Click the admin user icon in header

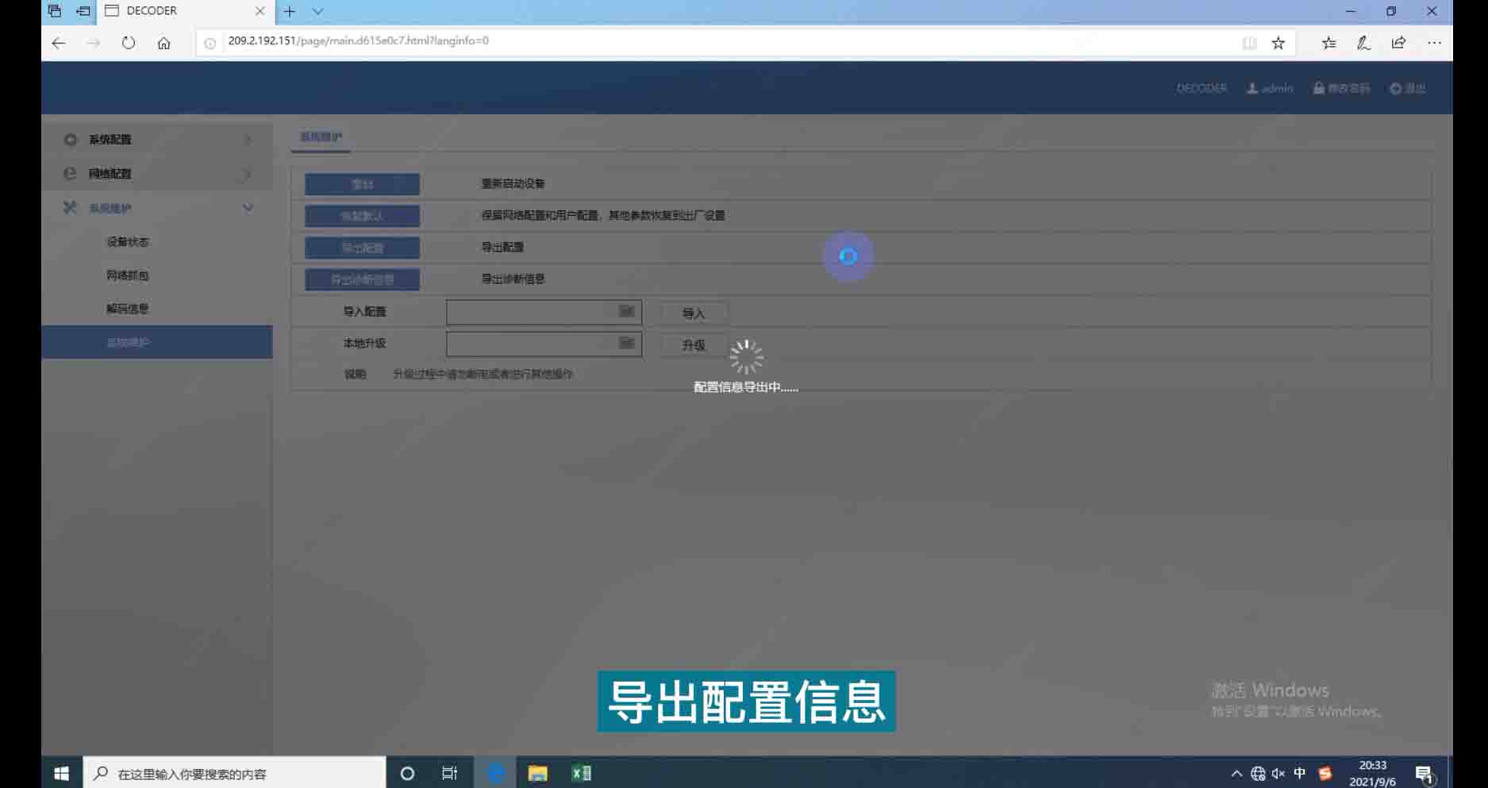(1252, 88)
